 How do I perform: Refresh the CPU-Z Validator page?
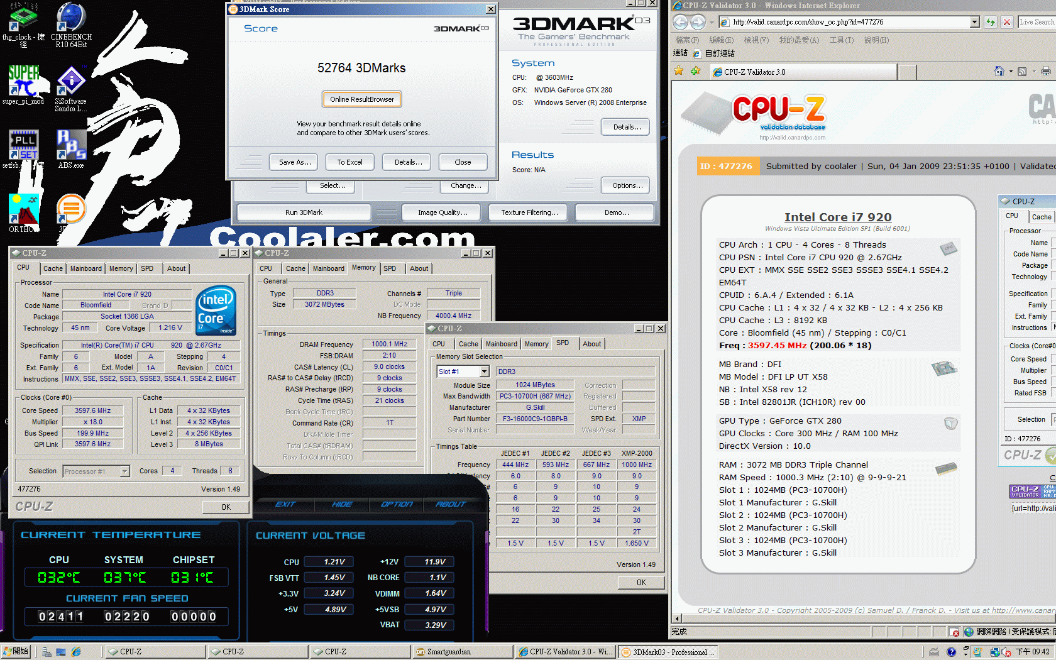pos(991,22)
